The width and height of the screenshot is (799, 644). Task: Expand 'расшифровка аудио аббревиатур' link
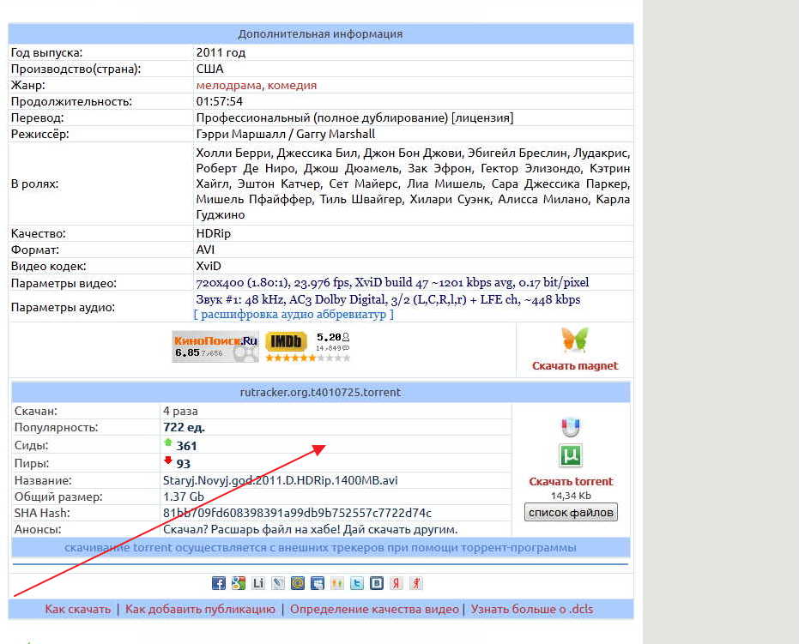click(294, 314)
